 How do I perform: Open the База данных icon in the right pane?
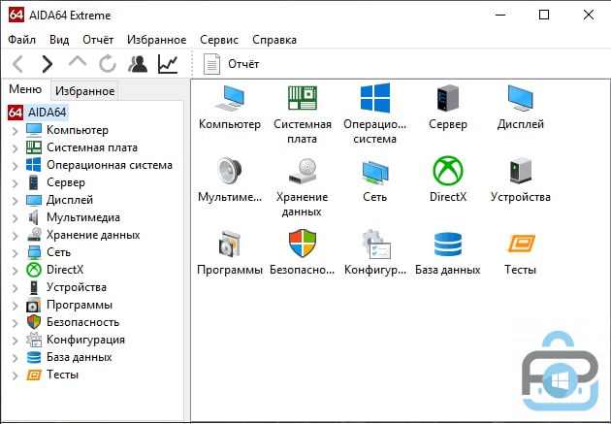[x=448, y=244]
